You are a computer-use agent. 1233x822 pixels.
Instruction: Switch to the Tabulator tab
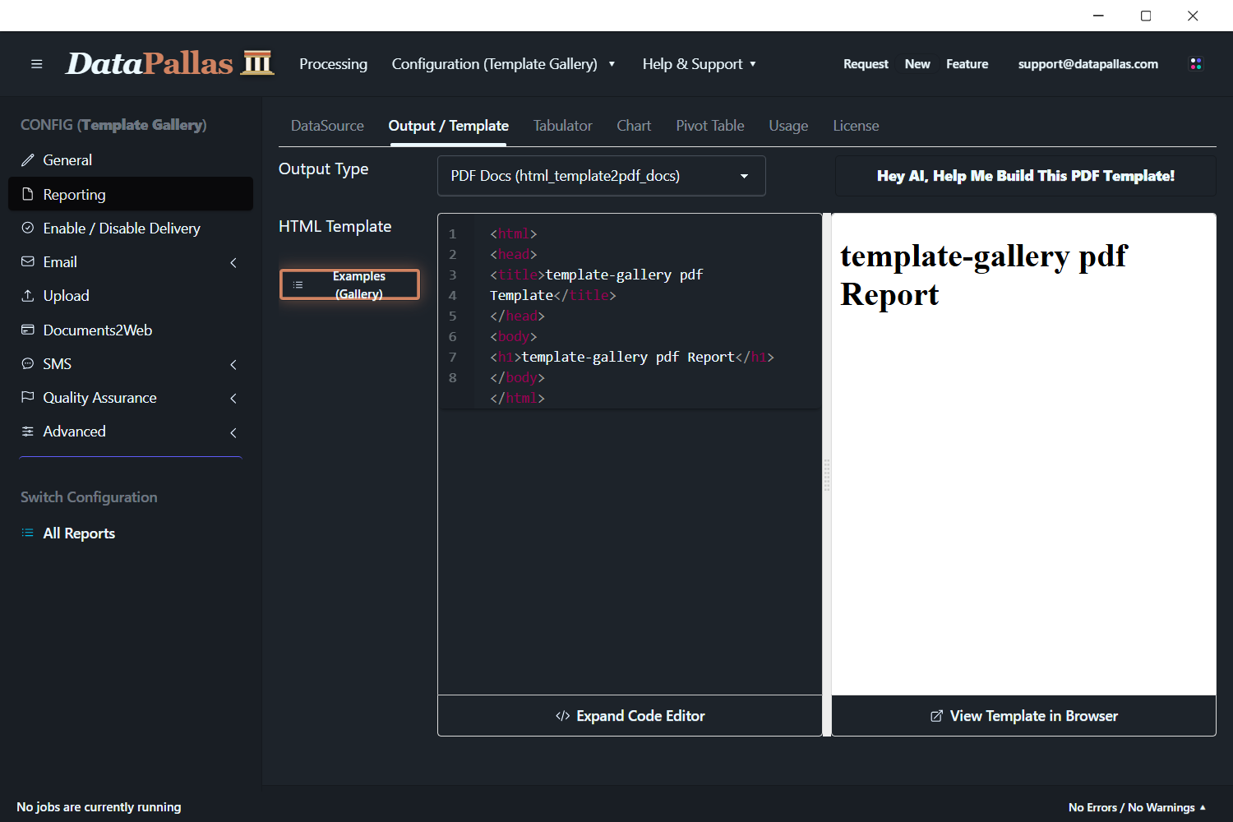[x=563, y=126]
